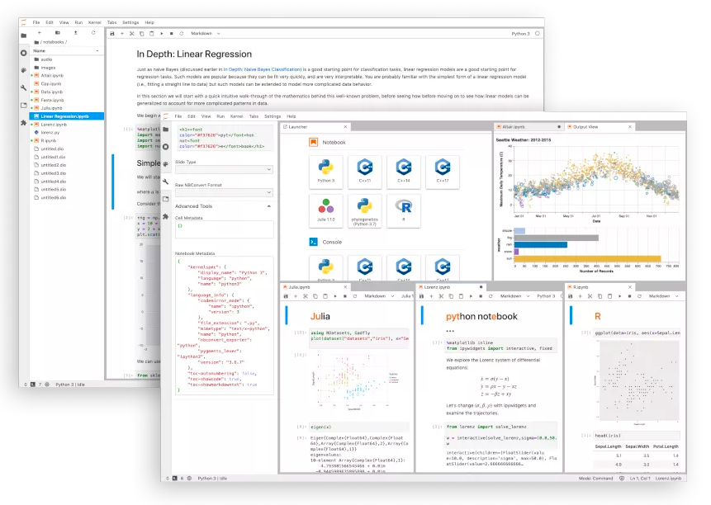Image resolution: width=711 pixels, height=505 pixels.
Task: Switch to the Output View tab
Action: [x=600, y=127]
